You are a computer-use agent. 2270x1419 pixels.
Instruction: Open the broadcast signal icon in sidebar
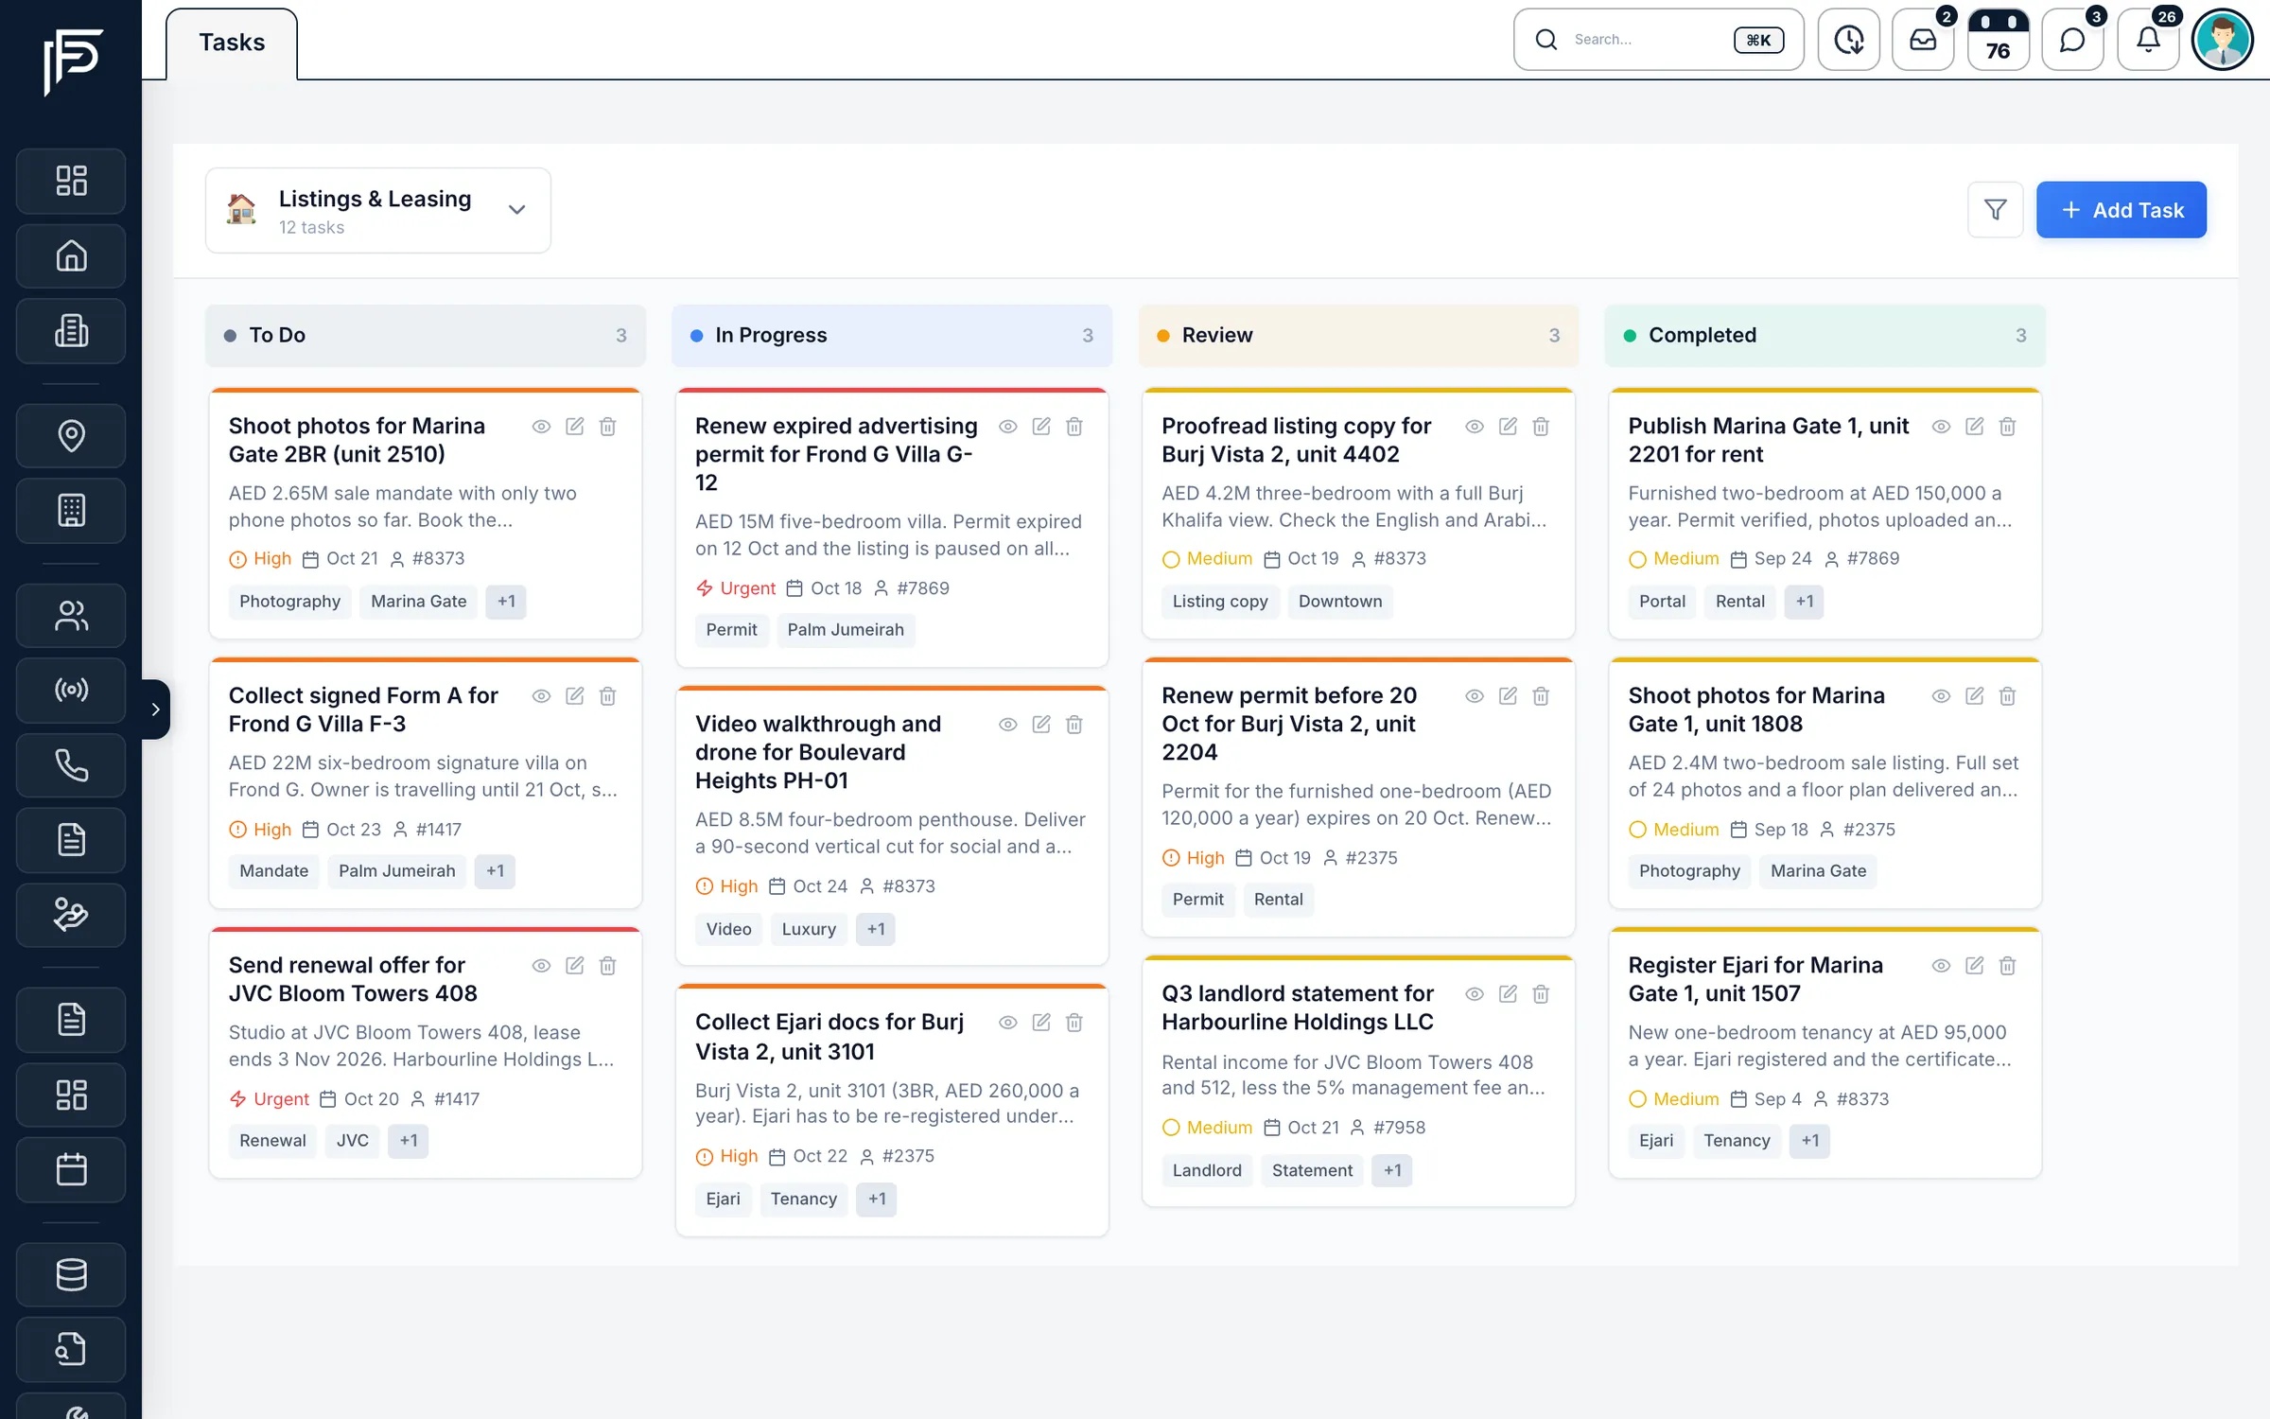pyautogui.click(x=71, y=690)
